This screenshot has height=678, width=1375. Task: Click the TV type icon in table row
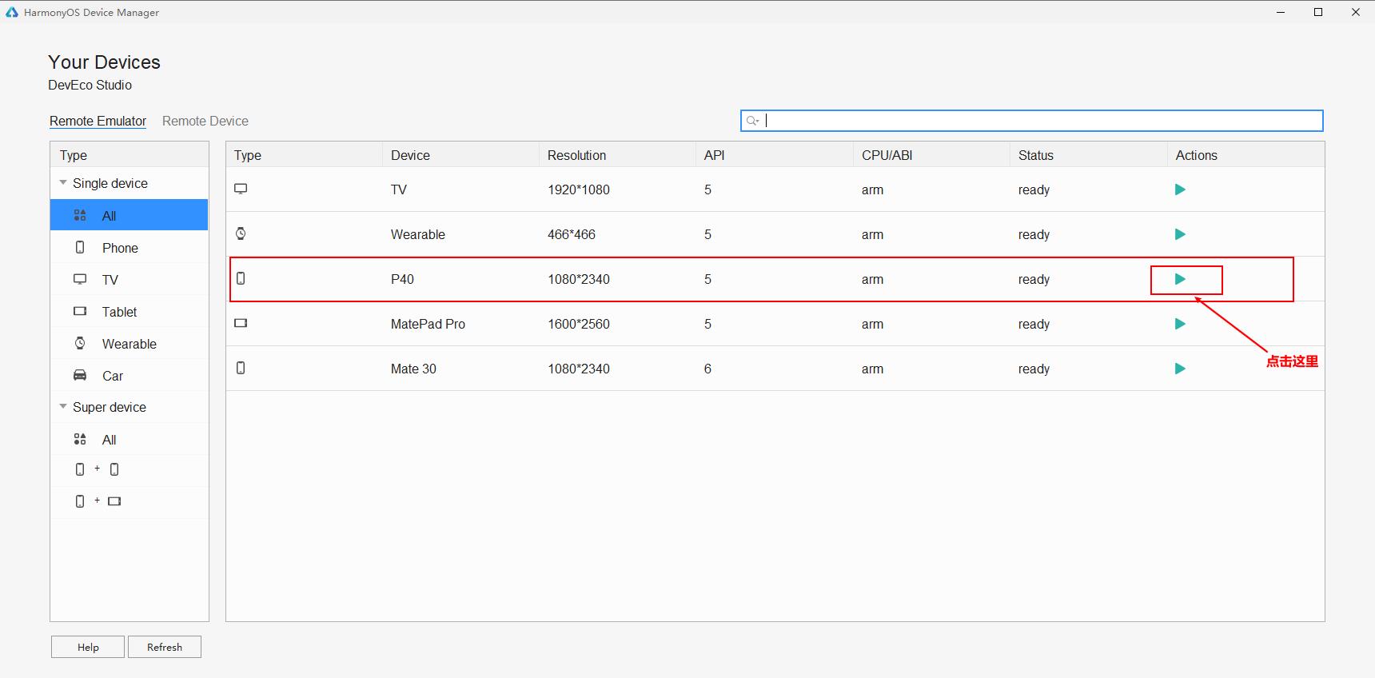coord(241,189)
